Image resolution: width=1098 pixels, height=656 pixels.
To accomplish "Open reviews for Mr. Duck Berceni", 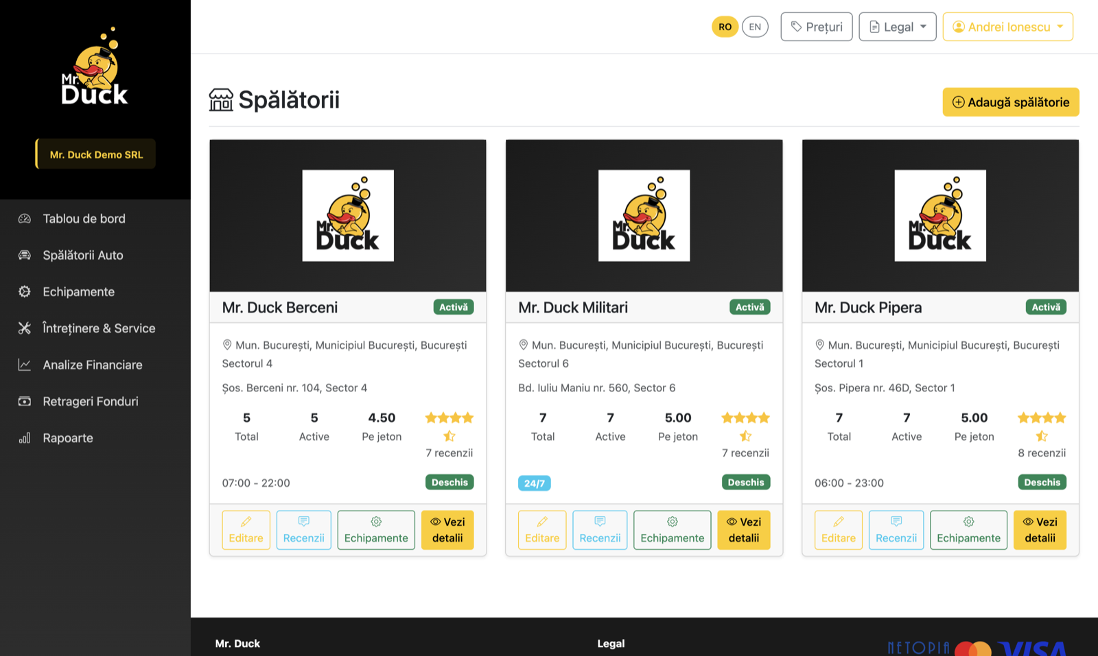I will pyautogui.click(x=303, y=530).
